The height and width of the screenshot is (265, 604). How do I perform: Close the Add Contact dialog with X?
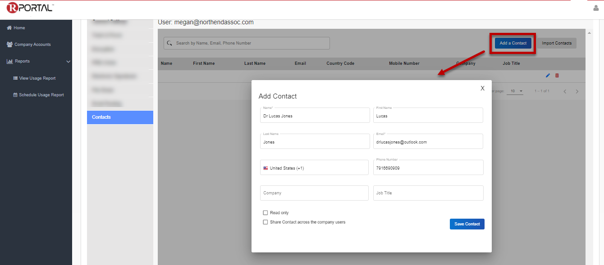(x=482, y=88)
